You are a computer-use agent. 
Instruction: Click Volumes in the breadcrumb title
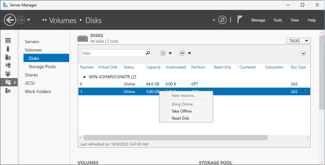pos(63,20)
